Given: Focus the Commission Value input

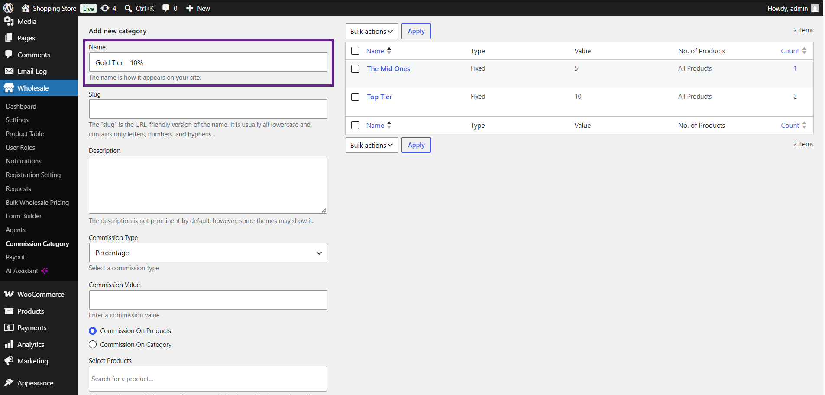Looking at the screenshot, I should (208, 300).
